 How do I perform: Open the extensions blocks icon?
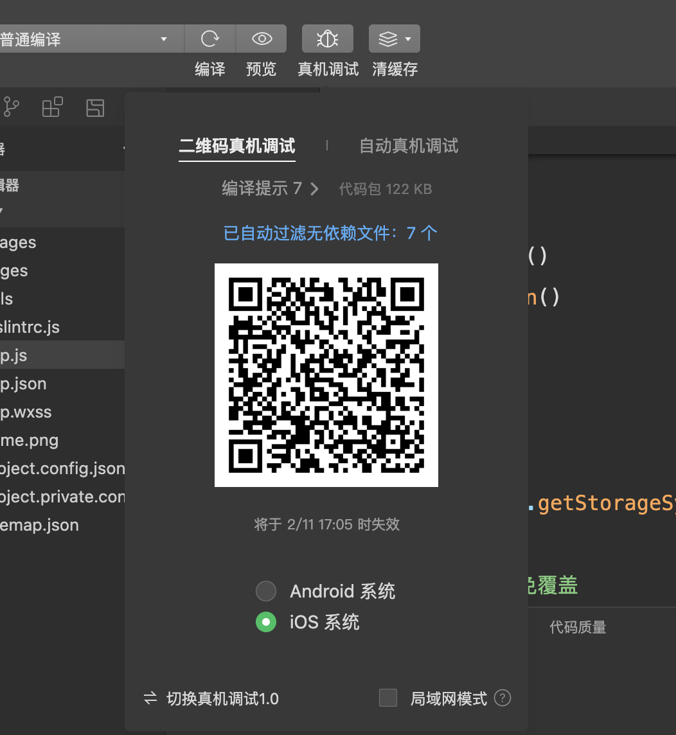pos(52,107)
